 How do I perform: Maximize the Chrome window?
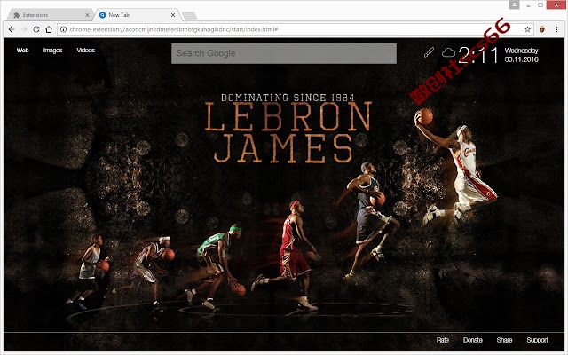540,5
